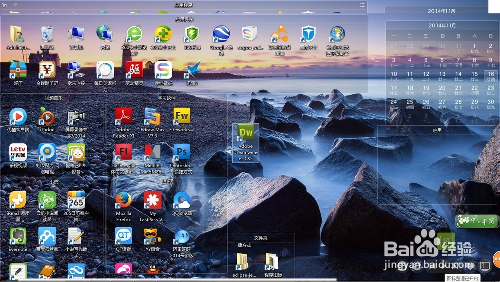Launch 360安全浏览器 browser icon

(x=134, y=34)
